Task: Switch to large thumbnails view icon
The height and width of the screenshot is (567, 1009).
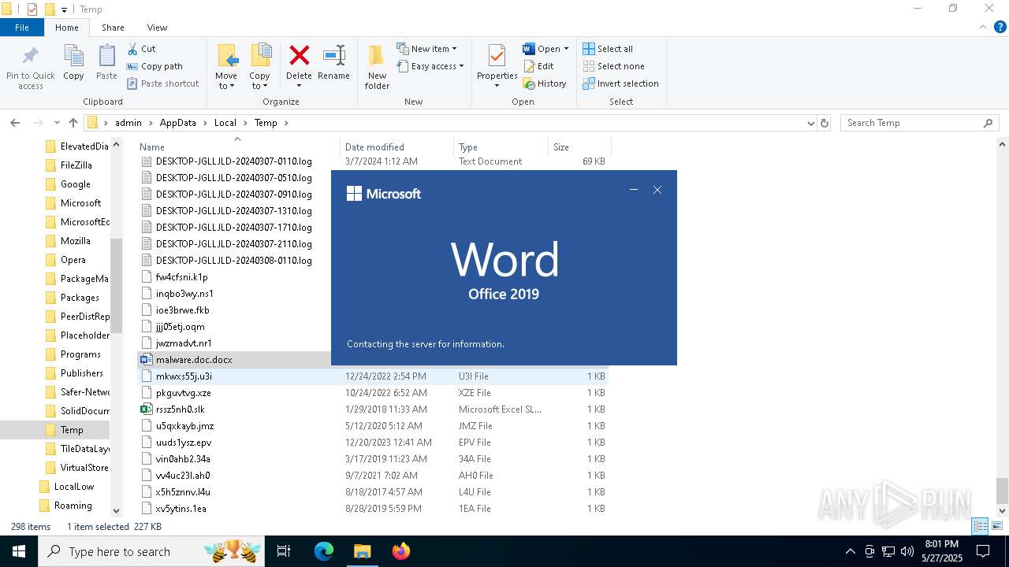Action: point(997,526)
